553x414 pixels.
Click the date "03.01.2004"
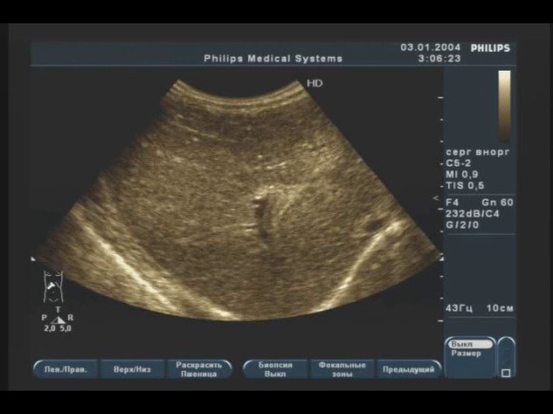coord(430,47)
